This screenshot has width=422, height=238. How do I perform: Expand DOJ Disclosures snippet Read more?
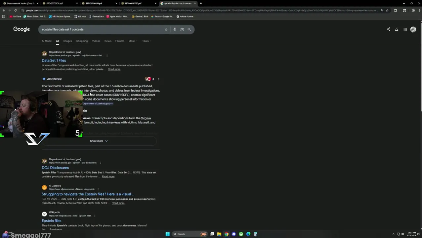(108, 177)
